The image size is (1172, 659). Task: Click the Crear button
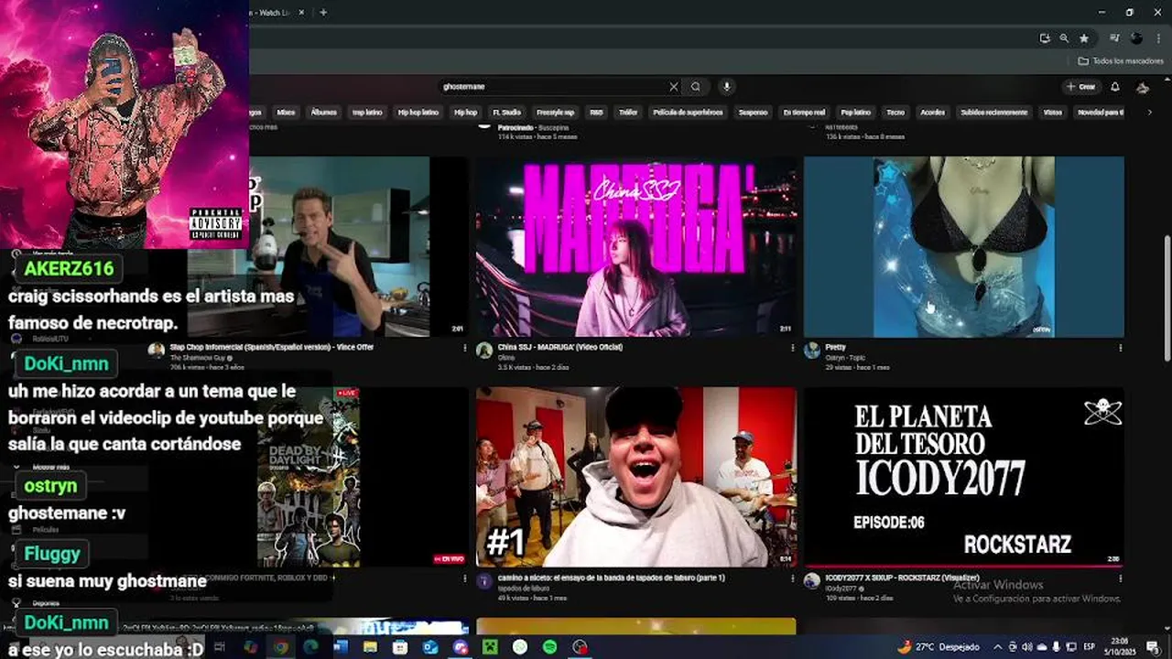pos(1082,87)
